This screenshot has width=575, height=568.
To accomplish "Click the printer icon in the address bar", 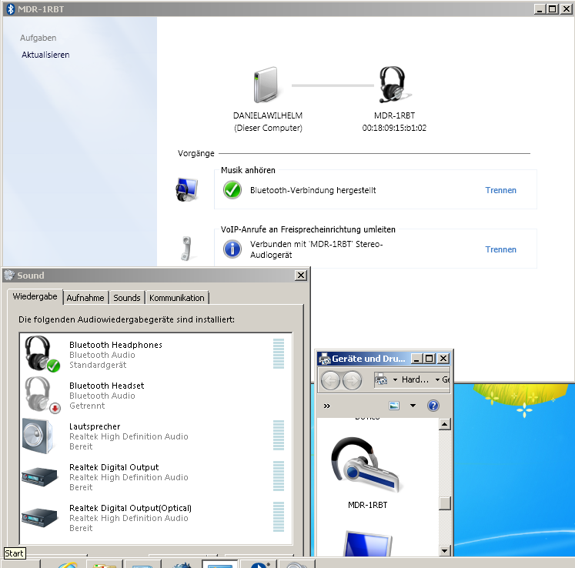I will coord(381,379).
